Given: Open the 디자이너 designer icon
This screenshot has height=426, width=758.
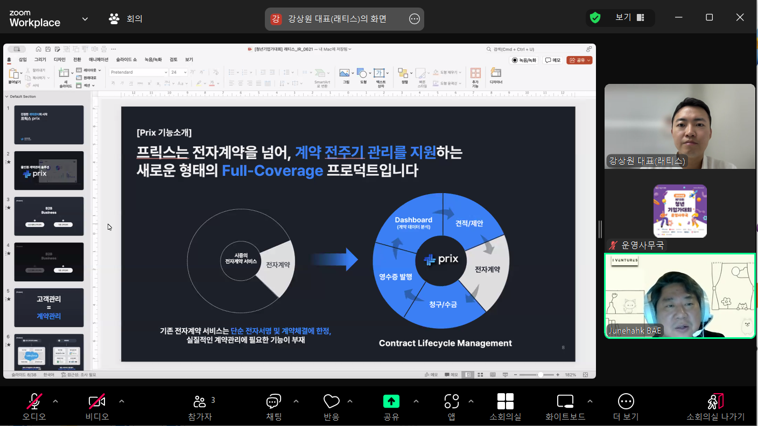Looking at the screenshot, I should coord(496,73).
